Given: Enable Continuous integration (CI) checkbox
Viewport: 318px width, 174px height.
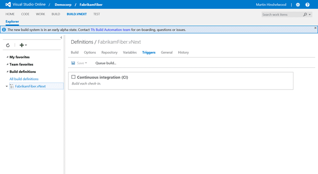Looking at the screenshot, I should (x=73, y=77).
